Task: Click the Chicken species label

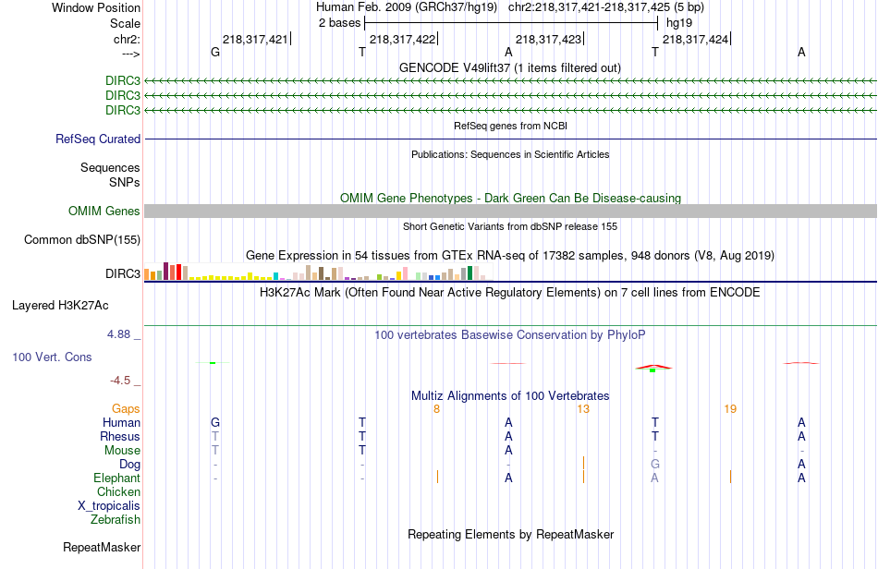Action: [x=118, y=491]
